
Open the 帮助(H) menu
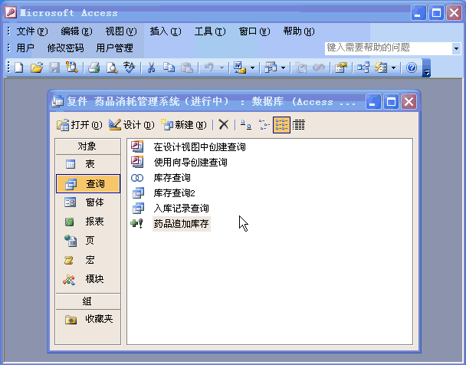pos(299,31)
